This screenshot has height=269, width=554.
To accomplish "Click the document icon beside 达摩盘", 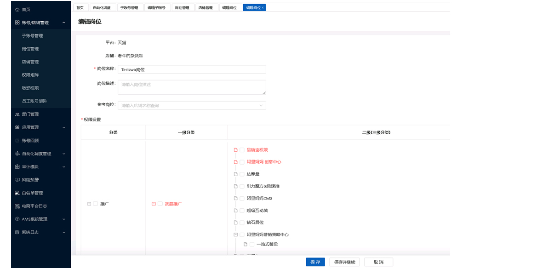I will [x=235, y=174].
